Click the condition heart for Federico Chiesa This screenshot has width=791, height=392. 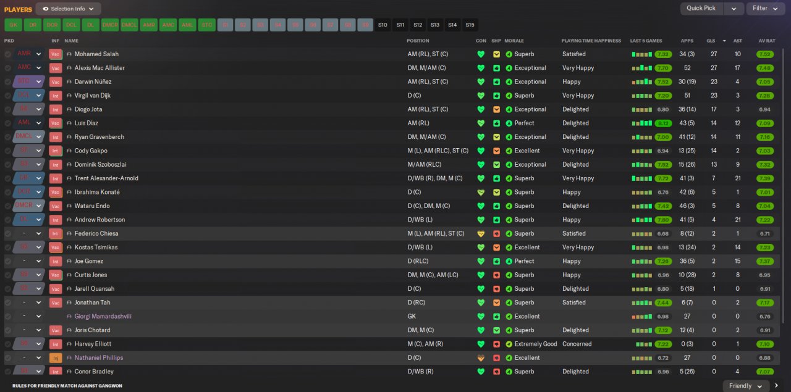pos(481,234)
